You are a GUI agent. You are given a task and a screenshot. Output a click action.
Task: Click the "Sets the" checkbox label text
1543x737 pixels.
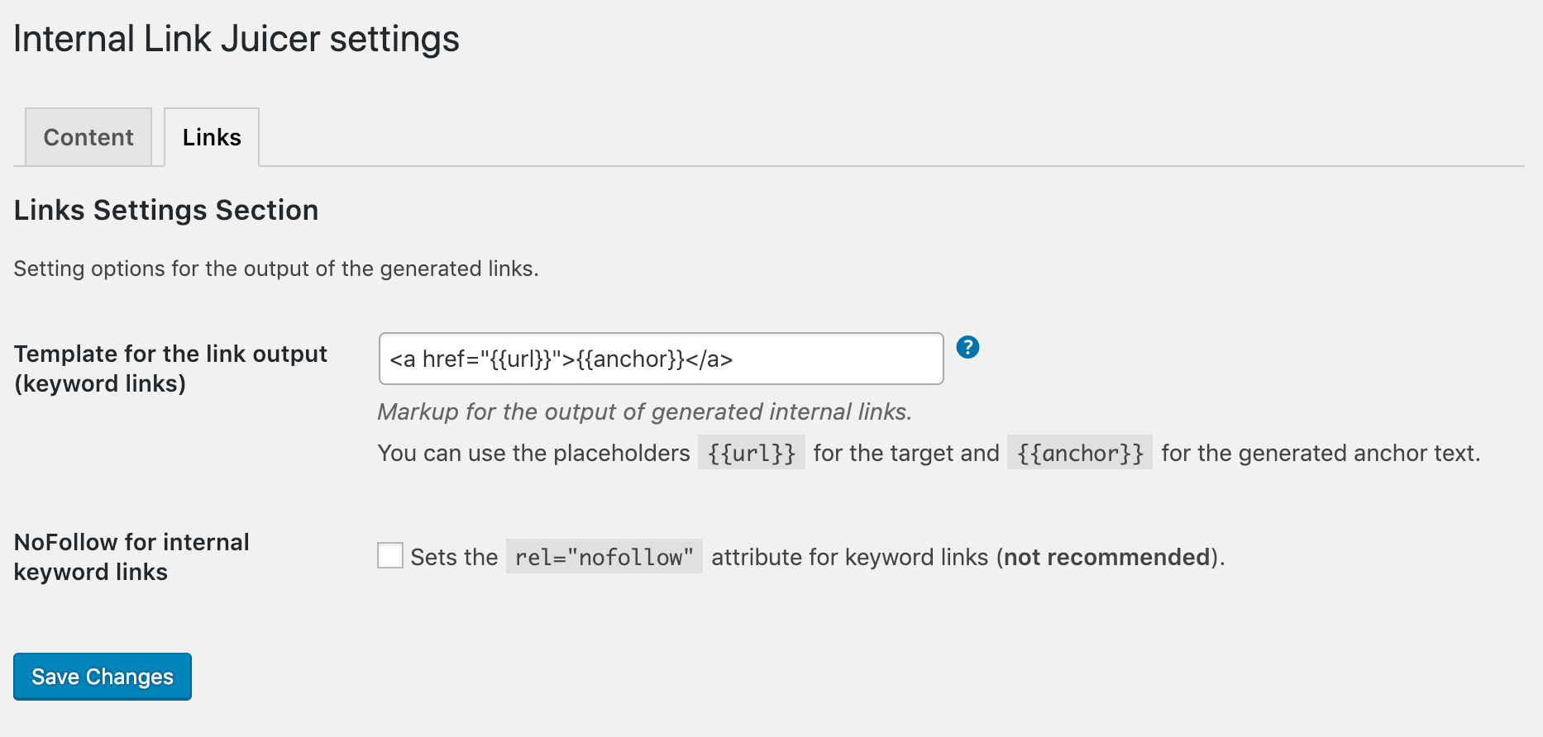point(454,557)
